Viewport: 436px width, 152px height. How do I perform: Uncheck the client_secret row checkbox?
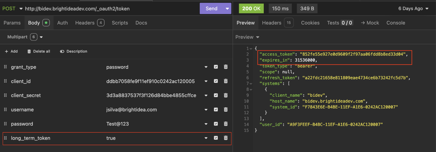tap(216, 95)
